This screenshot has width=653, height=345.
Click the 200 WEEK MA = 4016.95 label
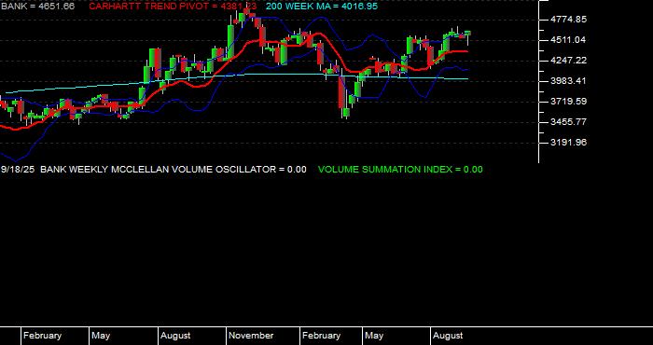(322, 7)
